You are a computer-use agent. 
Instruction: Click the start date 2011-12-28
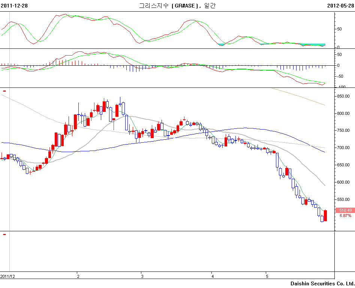[x=14, y=6]
